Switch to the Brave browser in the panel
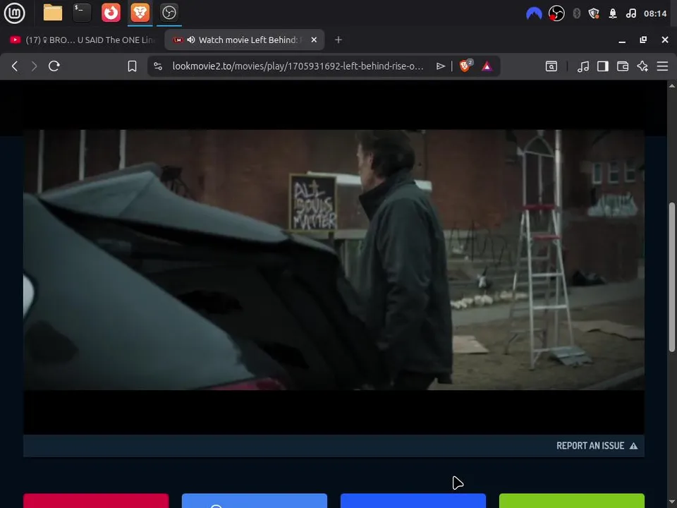The width and height of the screenshot is (677, 508). [140, 13]
